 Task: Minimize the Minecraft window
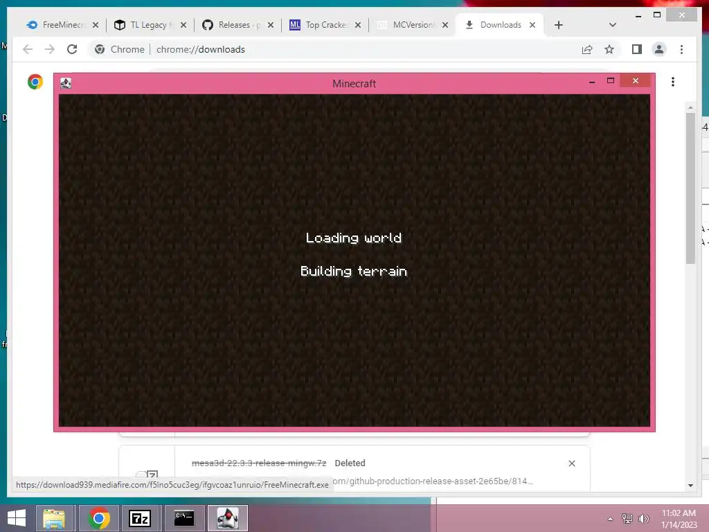pos(592,82)
